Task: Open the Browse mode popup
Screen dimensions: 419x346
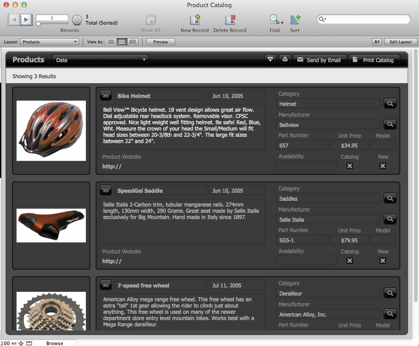Action: 55,343
